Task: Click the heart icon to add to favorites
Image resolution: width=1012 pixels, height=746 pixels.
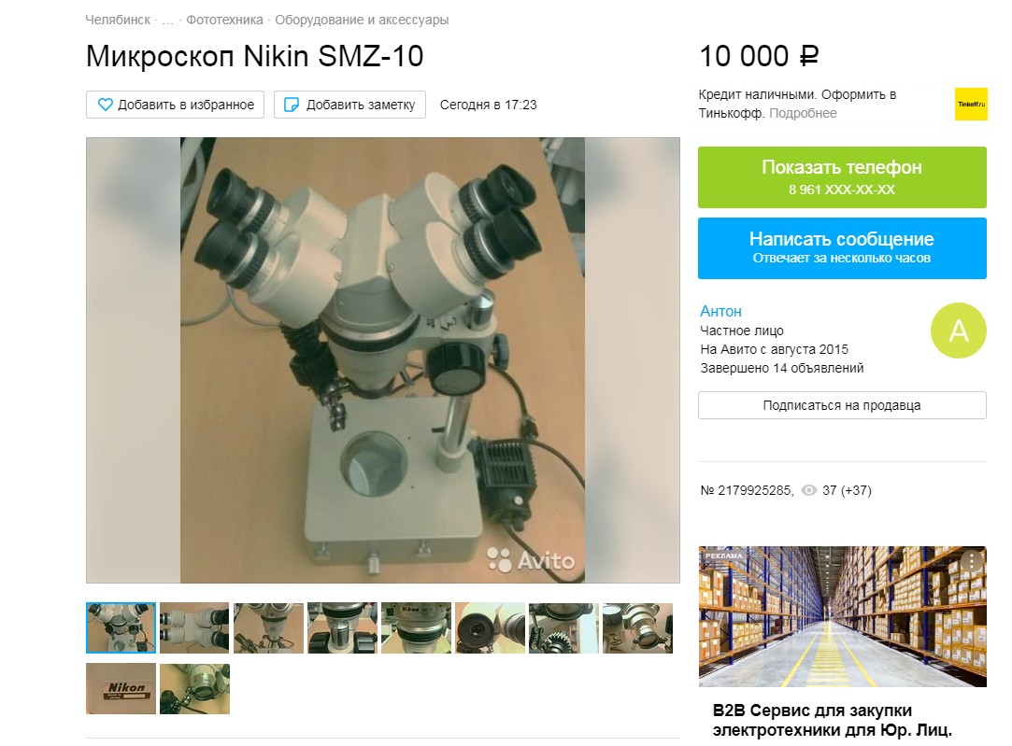Action: coord(106,105)
